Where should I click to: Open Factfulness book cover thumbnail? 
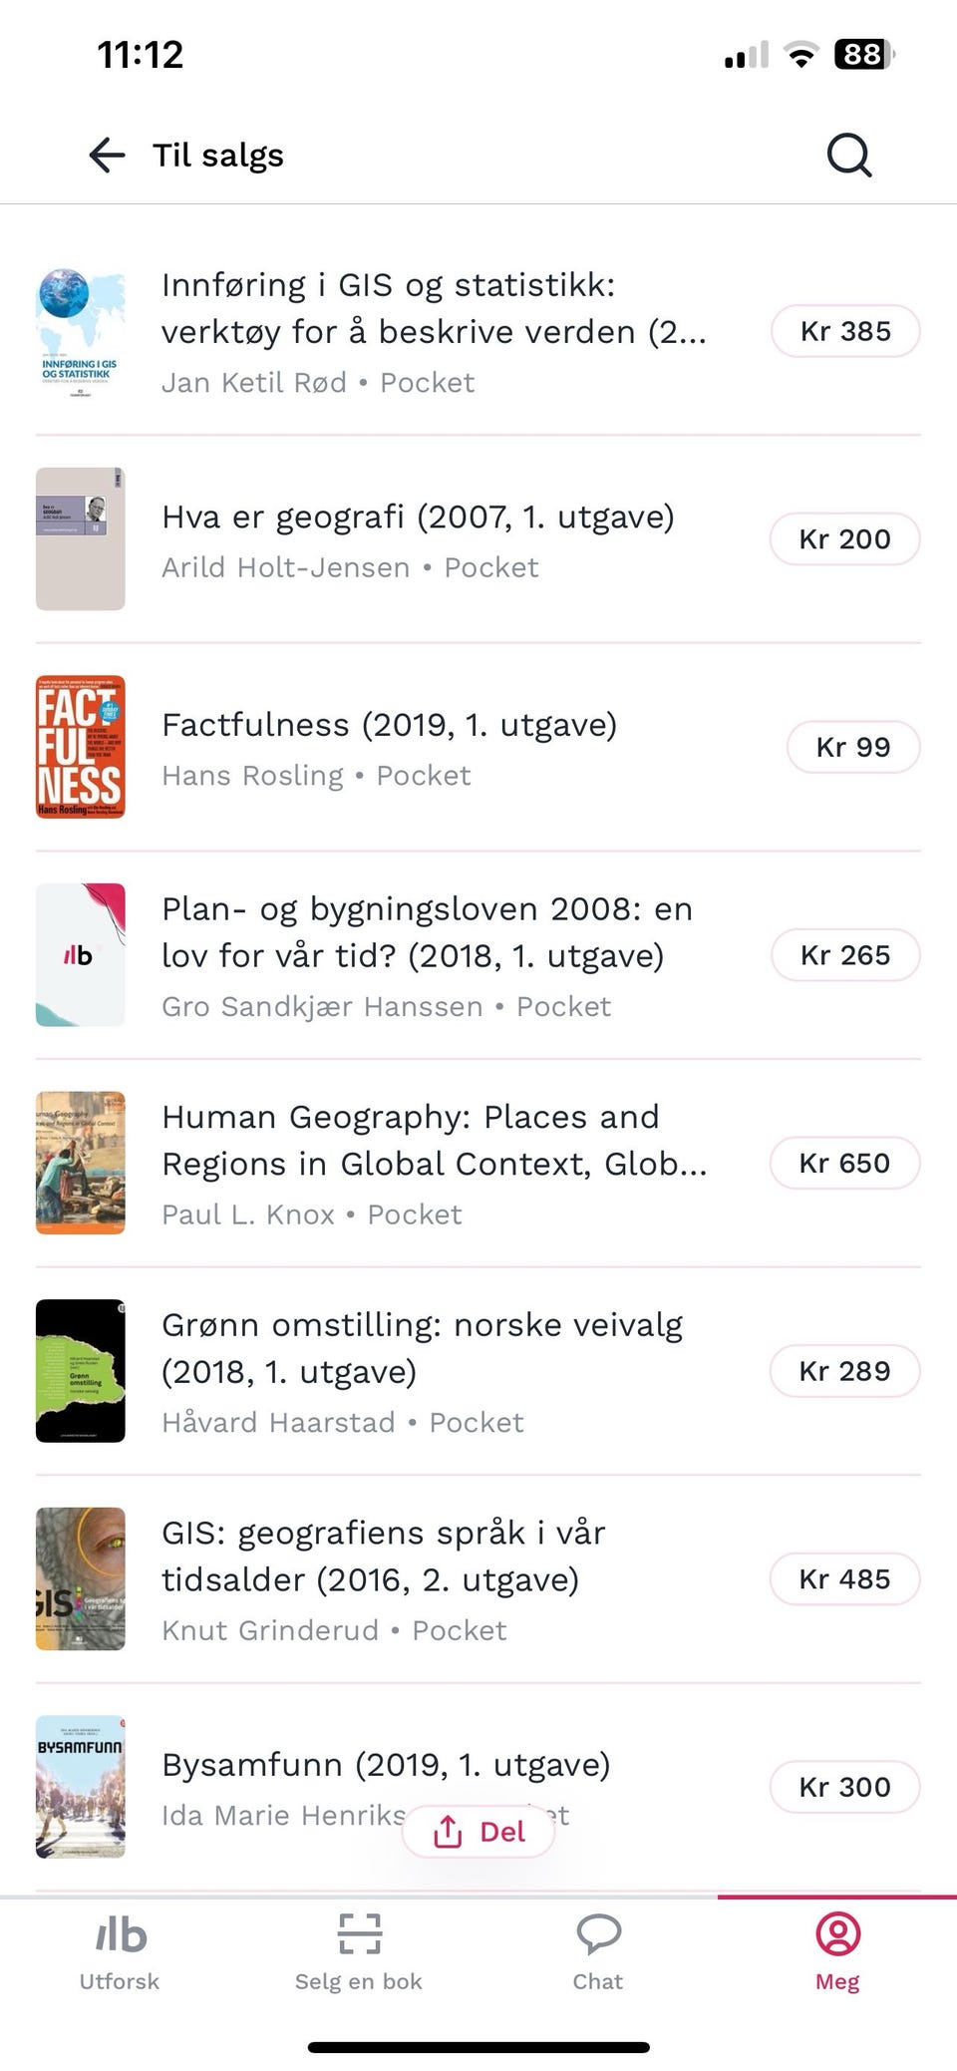click(x=81, y=747)
